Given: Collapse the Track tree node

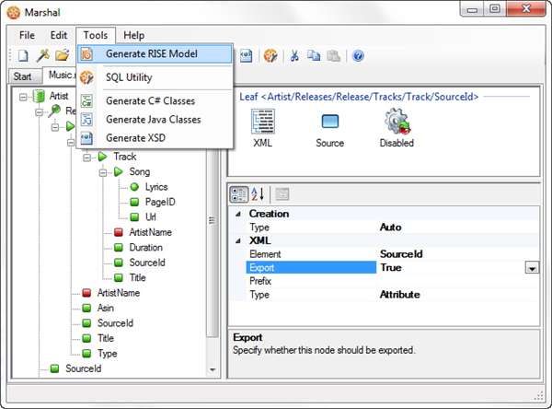Looking at the screenshot, I should point(86,158).
